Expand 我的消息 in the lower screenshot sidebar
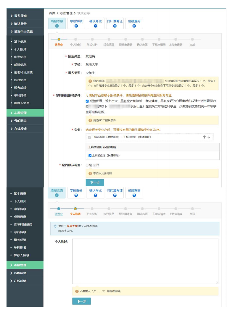The height and width of the screenshot is (332, 235). tap(25, 273)
